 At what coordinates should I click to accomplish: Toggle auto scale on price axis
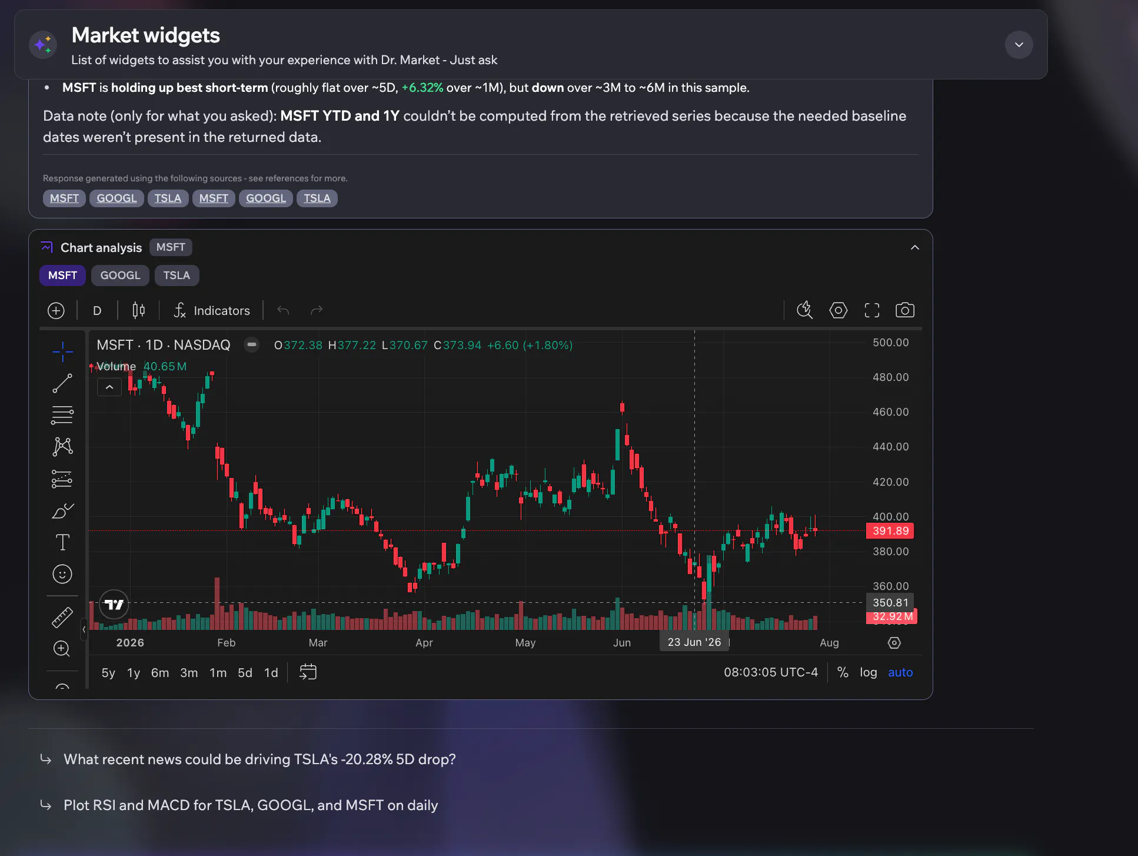click(900, 672)
